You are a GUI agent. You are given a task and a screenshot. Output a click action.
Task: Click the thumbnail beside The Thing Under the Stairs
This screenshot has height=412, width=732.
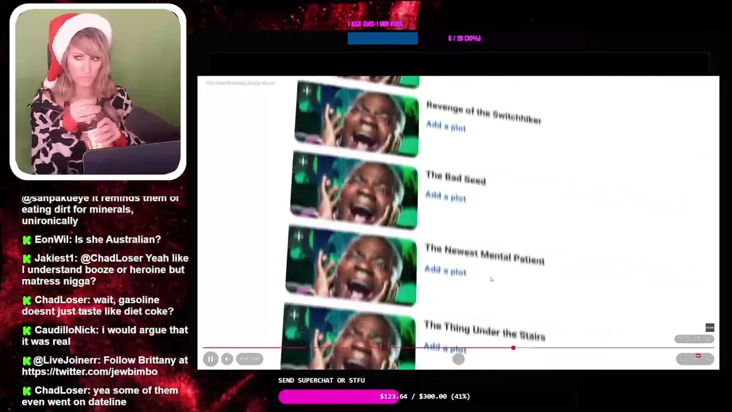(x=349, y=336)
